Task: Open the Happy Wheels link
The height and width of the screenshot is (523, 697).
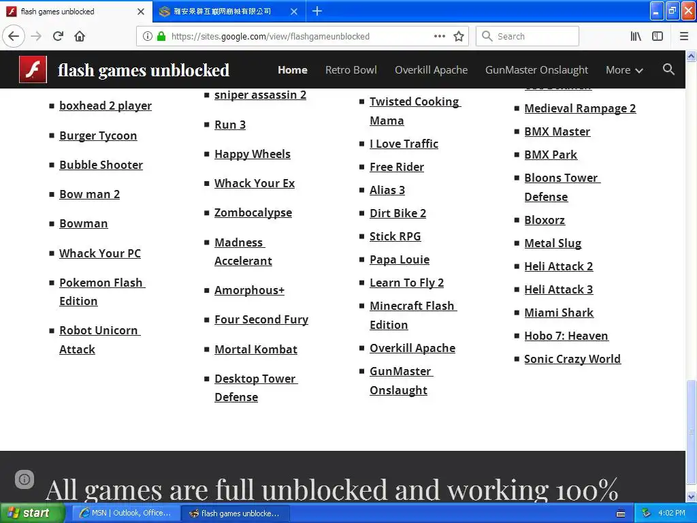Action: tap(252, 155)
